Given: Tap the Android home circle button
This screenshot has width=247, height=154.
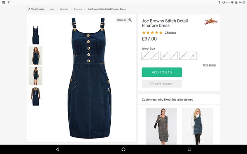Looking at the screenshot, I should (123, 149).
